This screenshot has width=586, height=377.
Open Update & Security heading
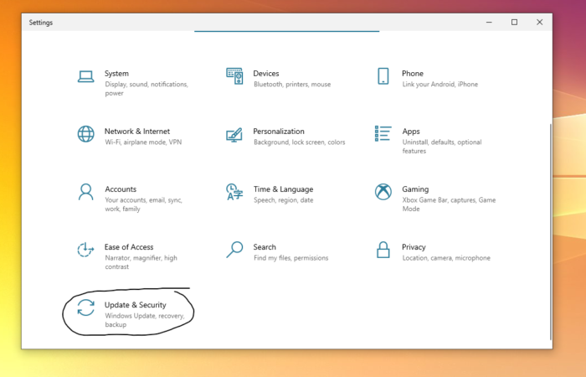(136, 305)
